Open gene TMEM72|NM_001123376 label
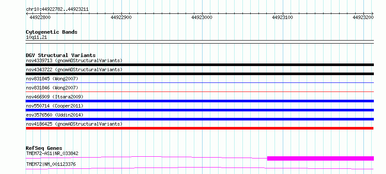The image size is (386, 174). point(51,164)
